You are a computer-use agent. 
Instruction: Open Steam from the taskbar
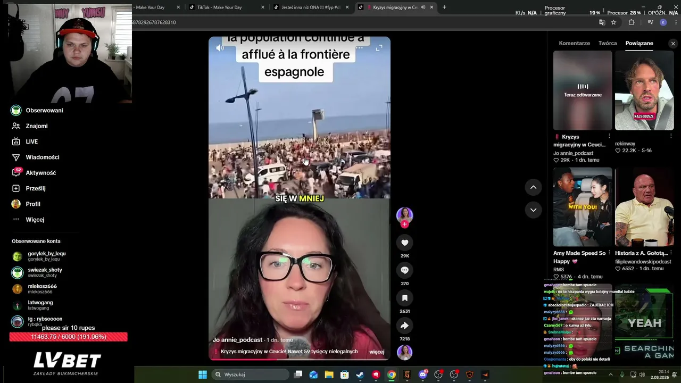(x=360, y=374)
